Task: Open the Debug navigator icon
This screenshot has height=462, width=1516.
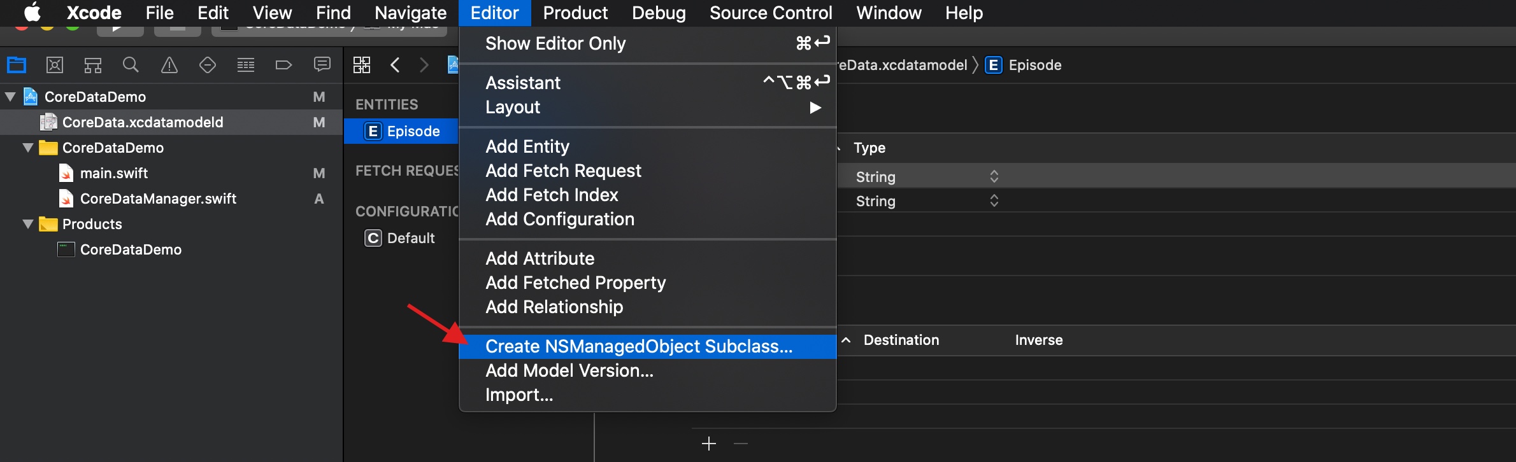Action: click(x=246, y=65)
